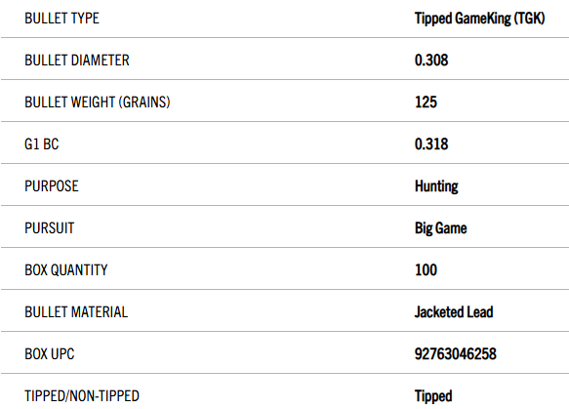This screenshot has height=409, width=569.
Task: Select the Tipped GameKing (TGK) value
Action: point(480,19)
